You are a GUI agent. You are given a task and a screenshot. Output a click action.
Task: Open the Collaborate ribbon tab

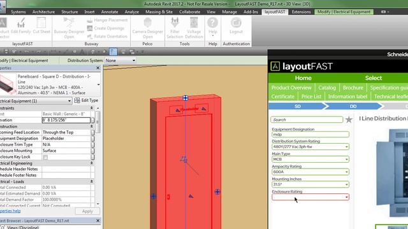tap(190, 11)
